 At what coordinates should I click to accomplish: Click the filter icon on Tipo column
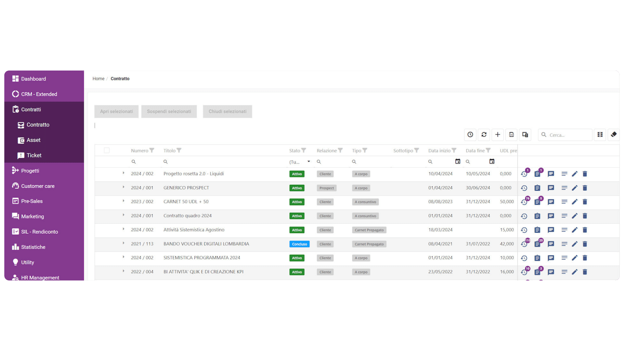365,150
